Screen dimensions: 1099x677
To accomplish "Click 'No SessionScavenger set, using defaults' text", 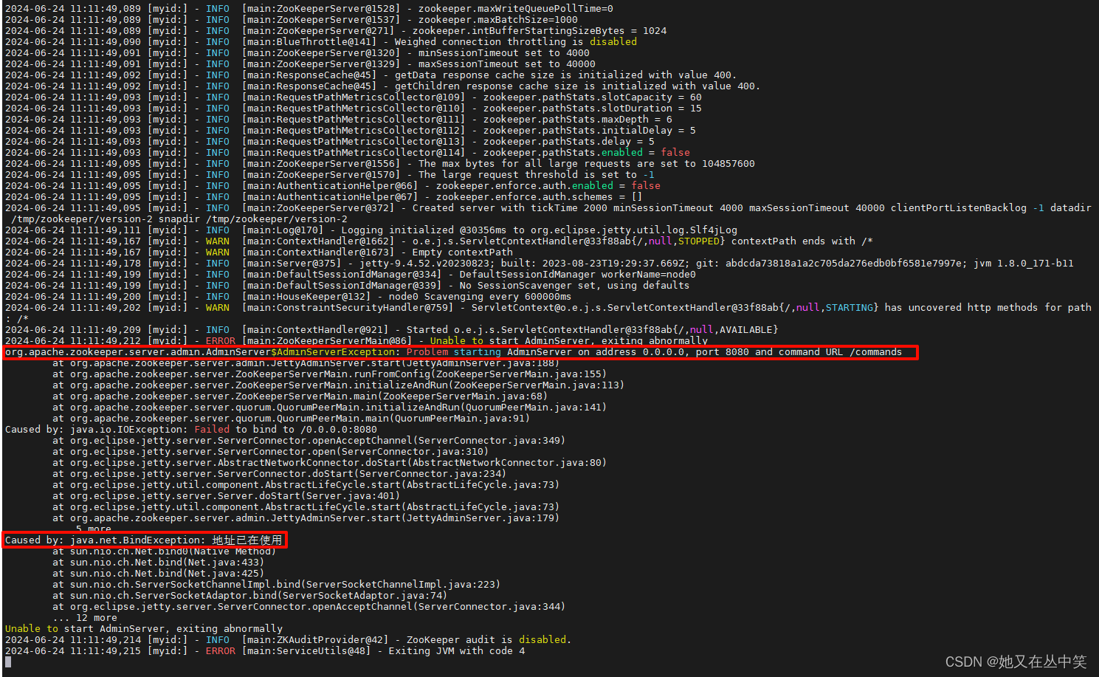I will (574, 286).
